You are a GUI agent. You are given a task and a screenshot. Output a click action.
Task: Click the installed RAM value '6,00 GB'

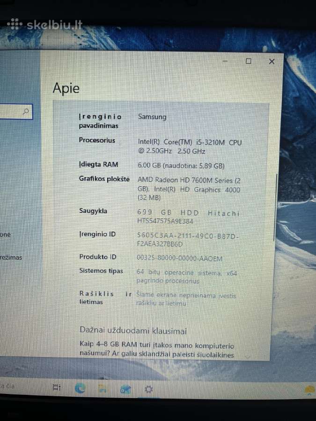[x=149, y=165]
